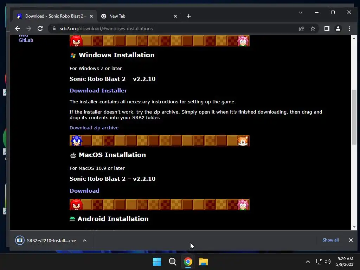Open taskbar Search
The height and width of the screenshot is (270, 360).
(x=172, y=262)
